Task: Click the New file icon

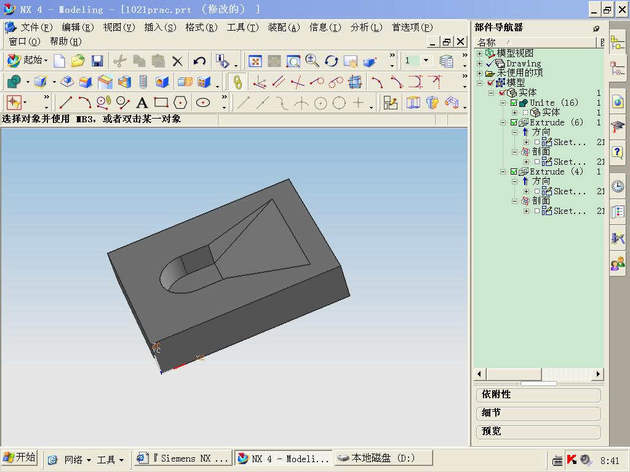Action: [x=60, y=61]
